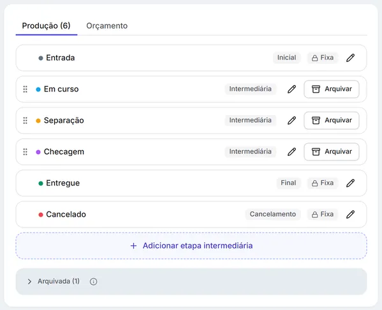
Task: Click the lock Fixa badge on Entrada
Action: 323,58
